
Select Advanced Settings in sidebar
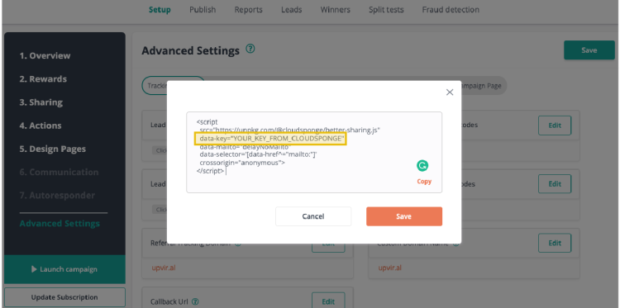click(x=60, y=224)
